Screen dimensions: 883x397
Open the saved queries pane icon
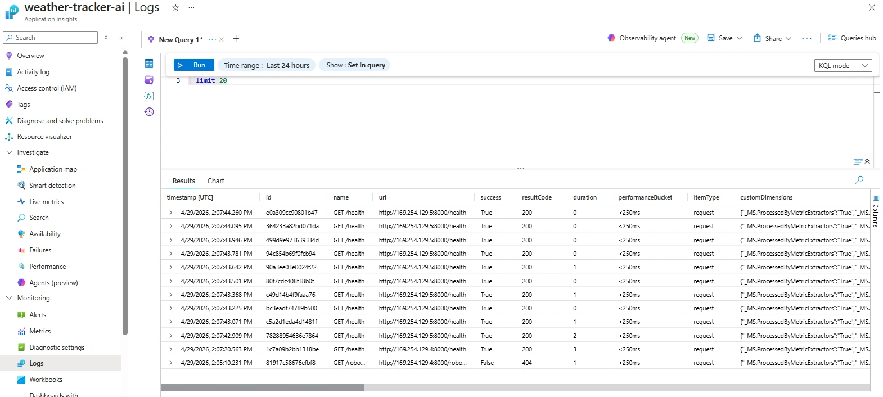point(149,80)
